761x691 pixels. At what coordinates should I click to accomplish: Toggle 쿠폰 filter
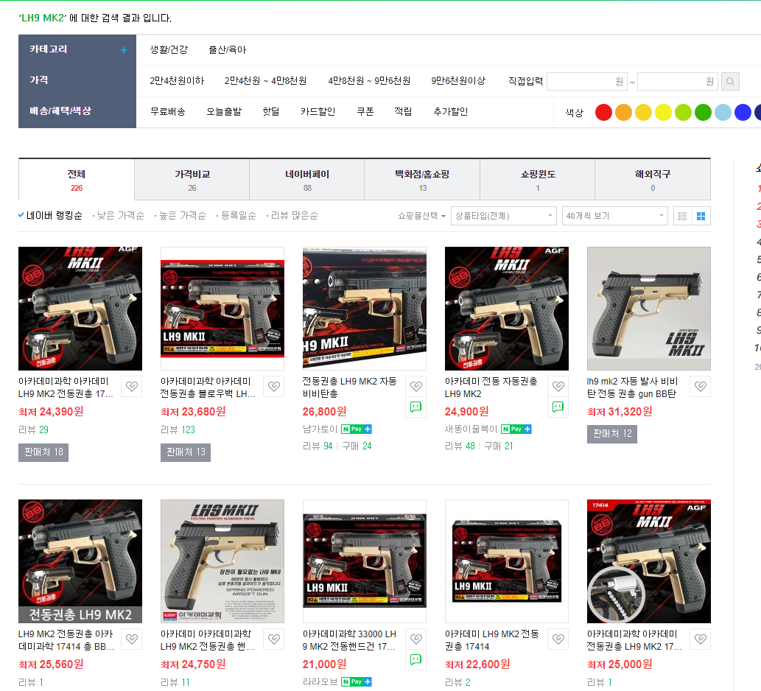coord(365,112)
